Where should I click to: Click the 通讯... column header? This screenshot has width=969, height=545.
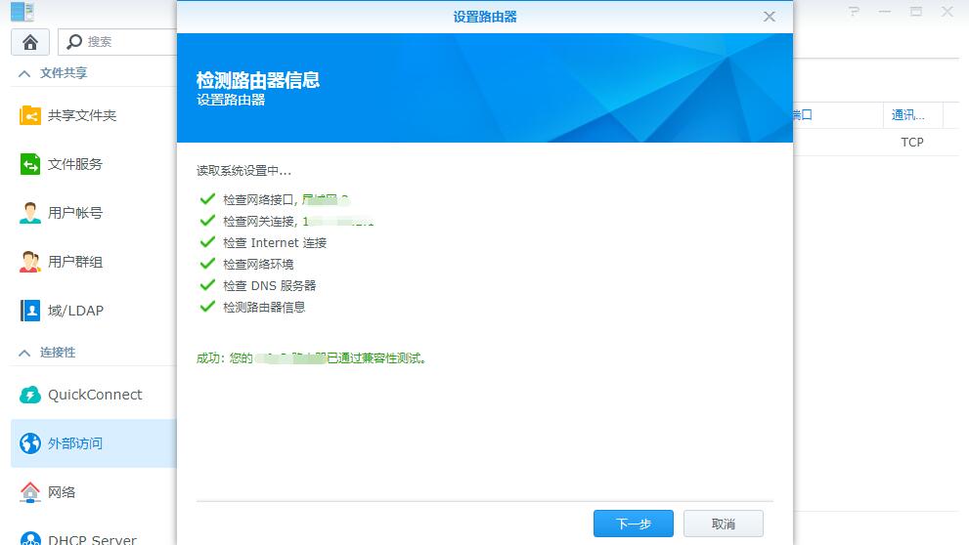[912, 115]
